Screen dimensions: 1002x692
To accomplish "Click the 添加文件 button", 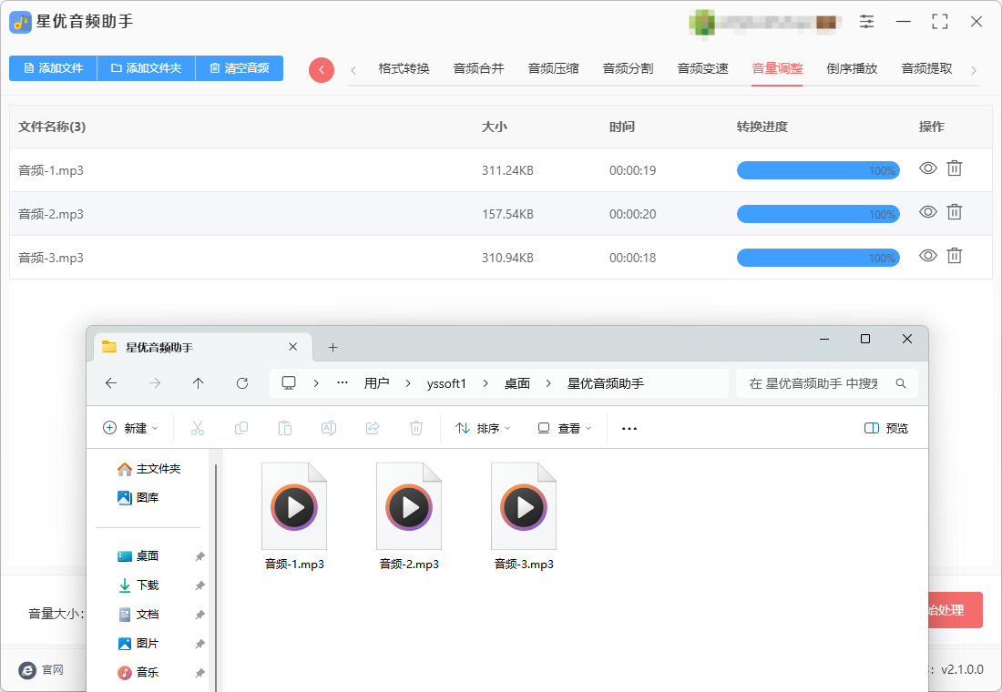I will pyautogui.click(x=53, y=67).
